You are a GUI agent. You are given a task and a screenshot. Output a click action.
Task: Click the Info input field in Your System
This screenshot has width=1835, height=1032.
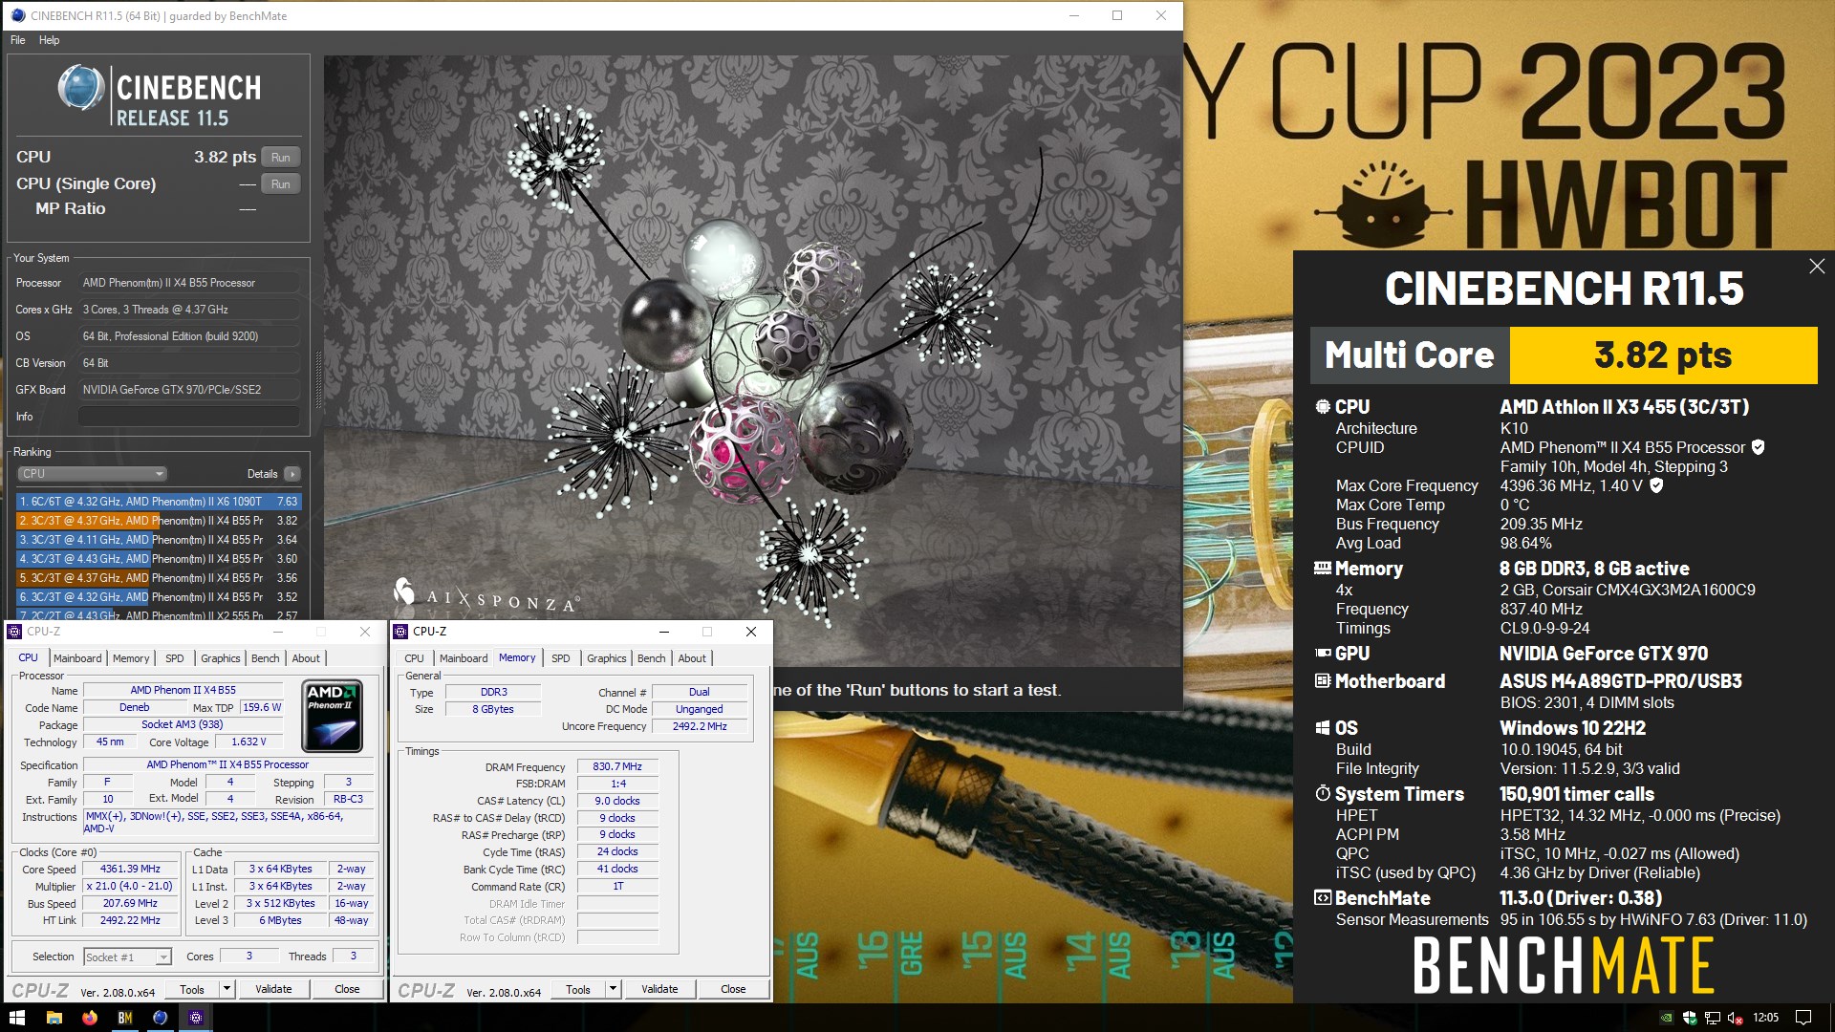[189, 417]
